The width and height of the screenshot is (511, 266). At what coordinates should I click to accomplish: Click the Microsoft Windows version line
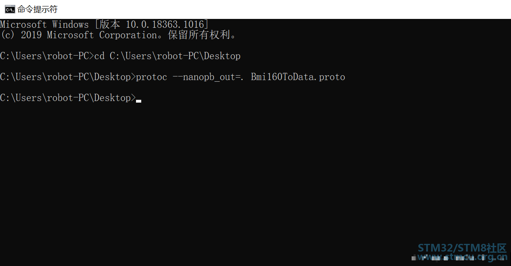click(x=104, y=24)
